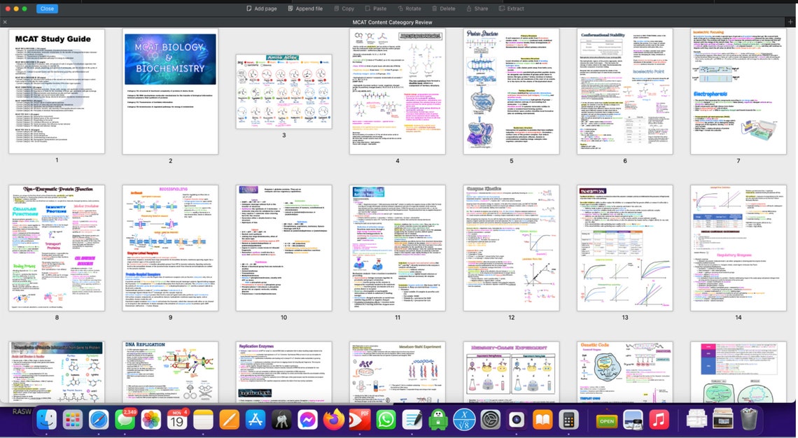Select the Biosignaling page 9 thumbnail

click(x=170, y=248)
